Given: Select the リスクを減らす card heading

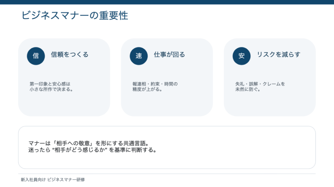Looking at the screenshot, I should click(274, 55).
